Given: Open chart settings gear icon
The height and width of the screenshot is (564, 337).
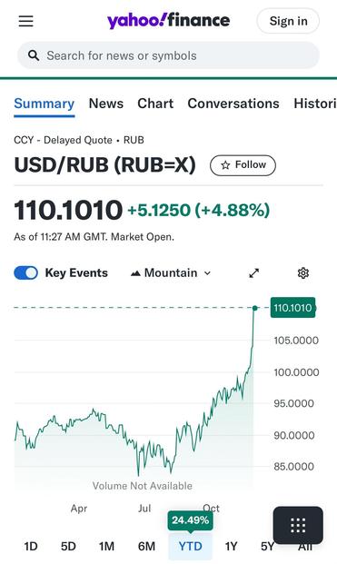Looking at the screenshot, I should click(x=303, y=273).
